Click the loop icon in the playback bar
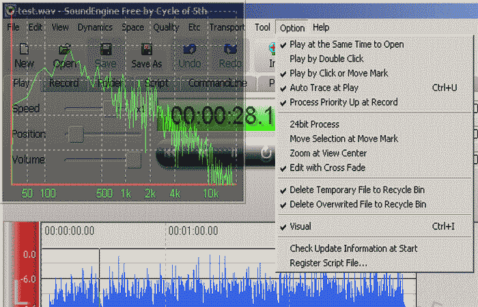This screenshot has height=307, width=478. tap(265, 152)
